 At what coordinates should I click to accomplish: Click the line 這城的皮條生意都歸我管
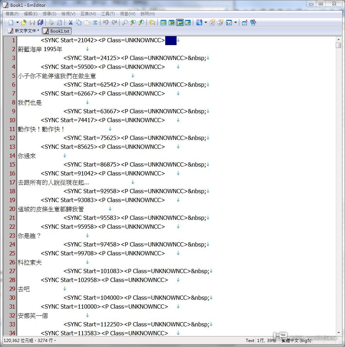tap(51, 209)
